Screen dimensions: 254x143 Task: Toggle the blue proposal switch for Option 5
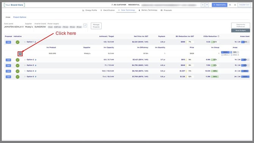[8, 77]
